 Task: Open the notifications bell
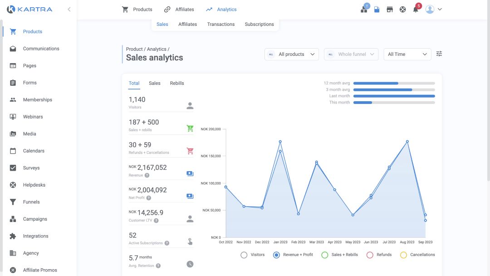click(416, 10)
